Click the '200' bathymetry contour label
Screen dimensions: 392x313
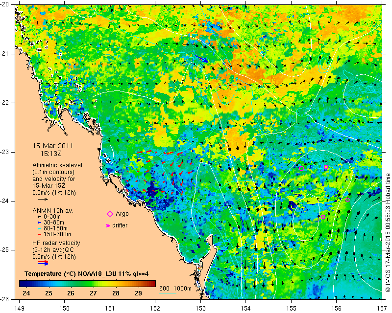165,289
